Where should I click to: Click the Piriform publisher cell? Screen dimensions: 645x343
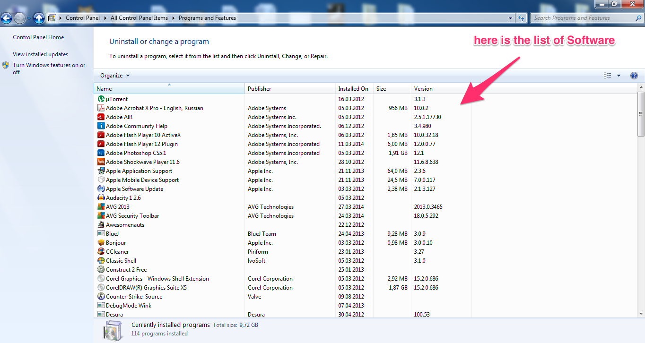(x=258, y=252)
